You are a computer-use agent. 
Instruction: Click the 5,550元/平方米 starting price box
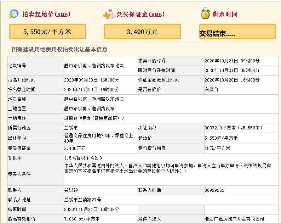[47, 32]
